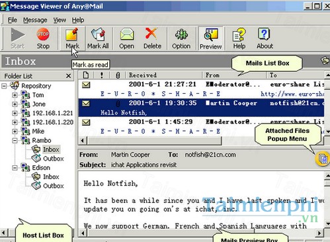Open the selected mail
The width and height of the screenshot is (330, 242).
click(127, 38)
